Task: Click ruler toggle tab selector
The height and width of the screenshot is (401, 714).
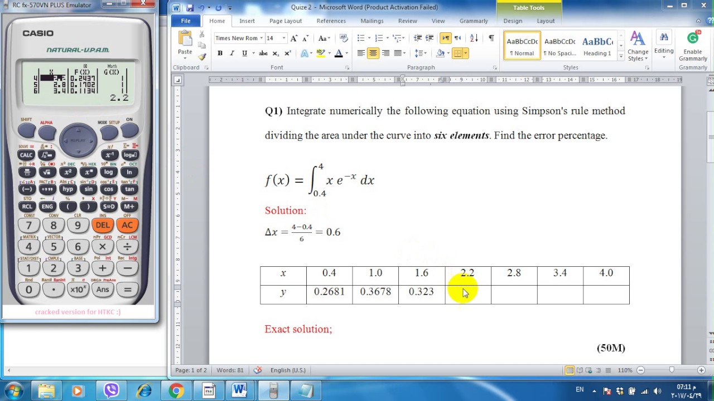Action: point(177,80)
